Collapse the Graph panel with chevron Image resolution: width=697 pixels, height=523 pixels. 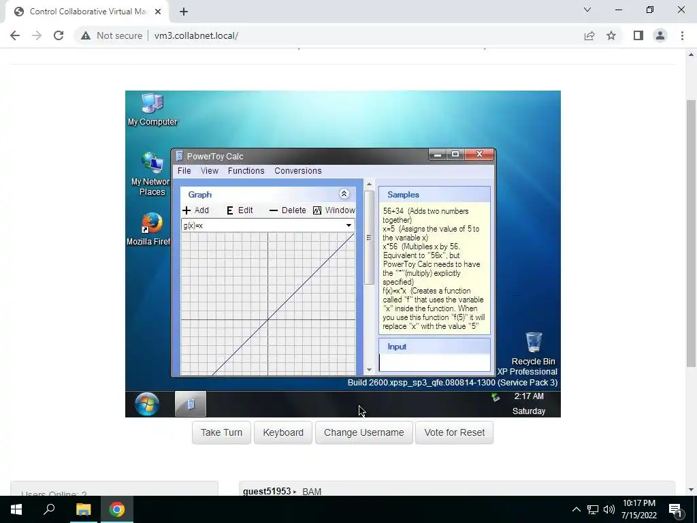pyautogui.click(x=344, y=194)
